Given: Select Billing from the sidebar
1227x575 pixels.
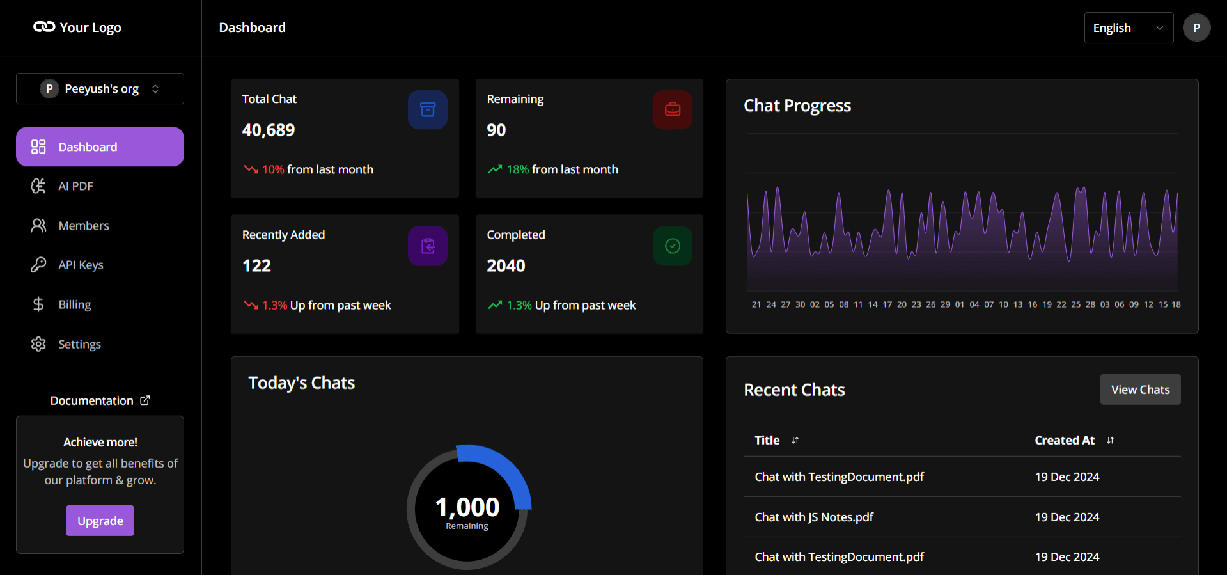Looking at the screenshot, I should tap(74, 304).
